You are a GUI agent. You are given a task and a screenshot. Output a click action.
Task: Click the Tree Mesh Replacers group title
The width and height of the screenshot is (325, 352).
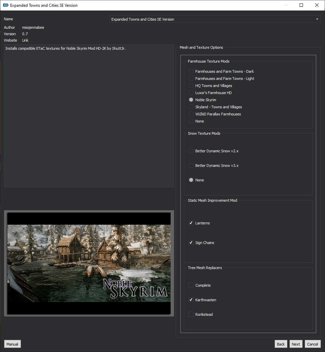coord(205,268)
